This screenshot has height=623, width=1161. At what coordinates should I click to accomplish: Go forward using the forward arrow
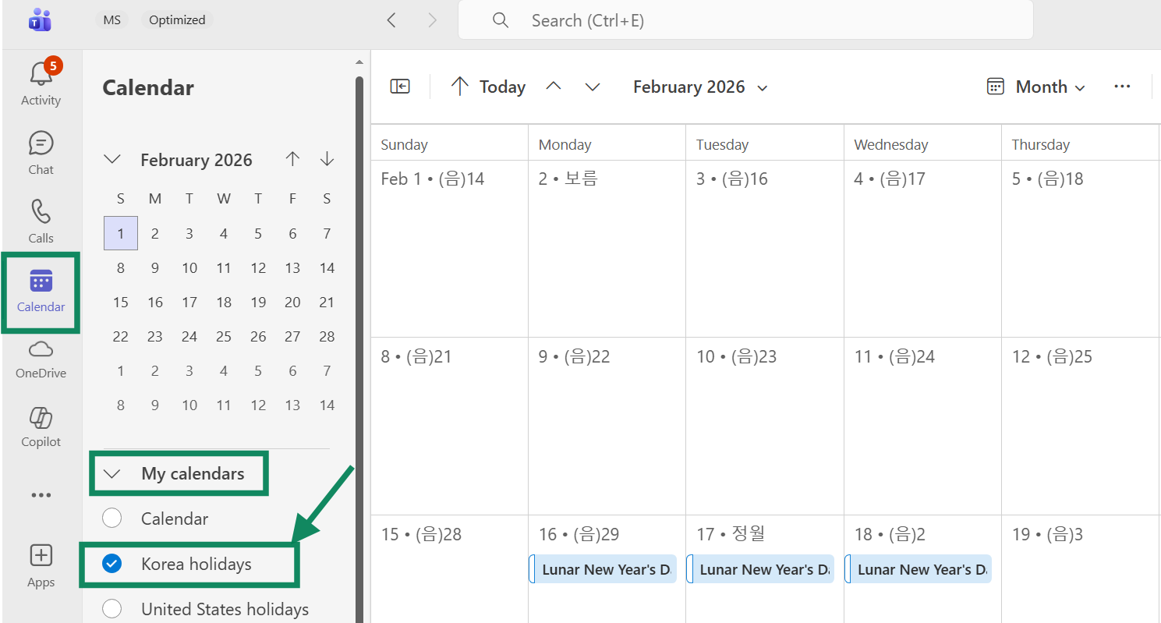pyautogui.click(x=433, y=20)
